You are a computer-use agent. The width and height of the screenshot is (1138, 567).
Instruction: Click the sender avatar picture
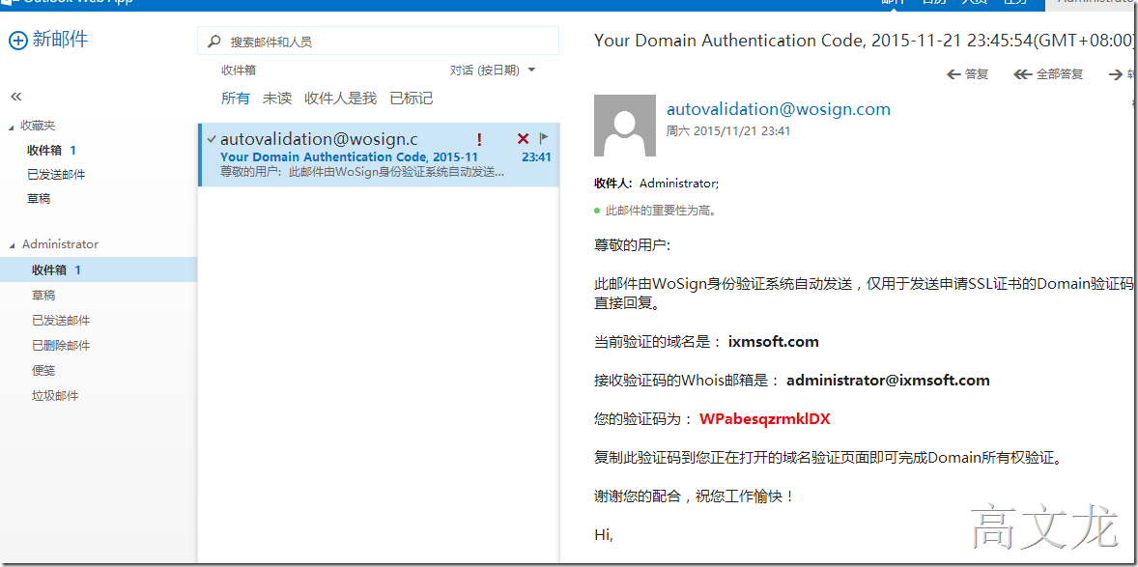coord(625,126)
